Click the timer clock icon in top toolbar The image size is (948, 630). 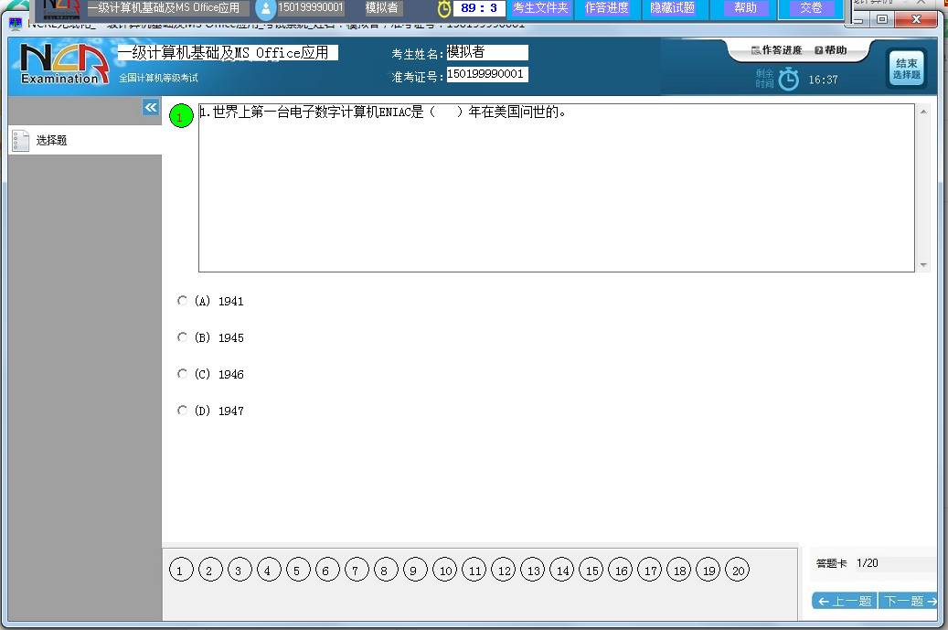click(444, 8)
